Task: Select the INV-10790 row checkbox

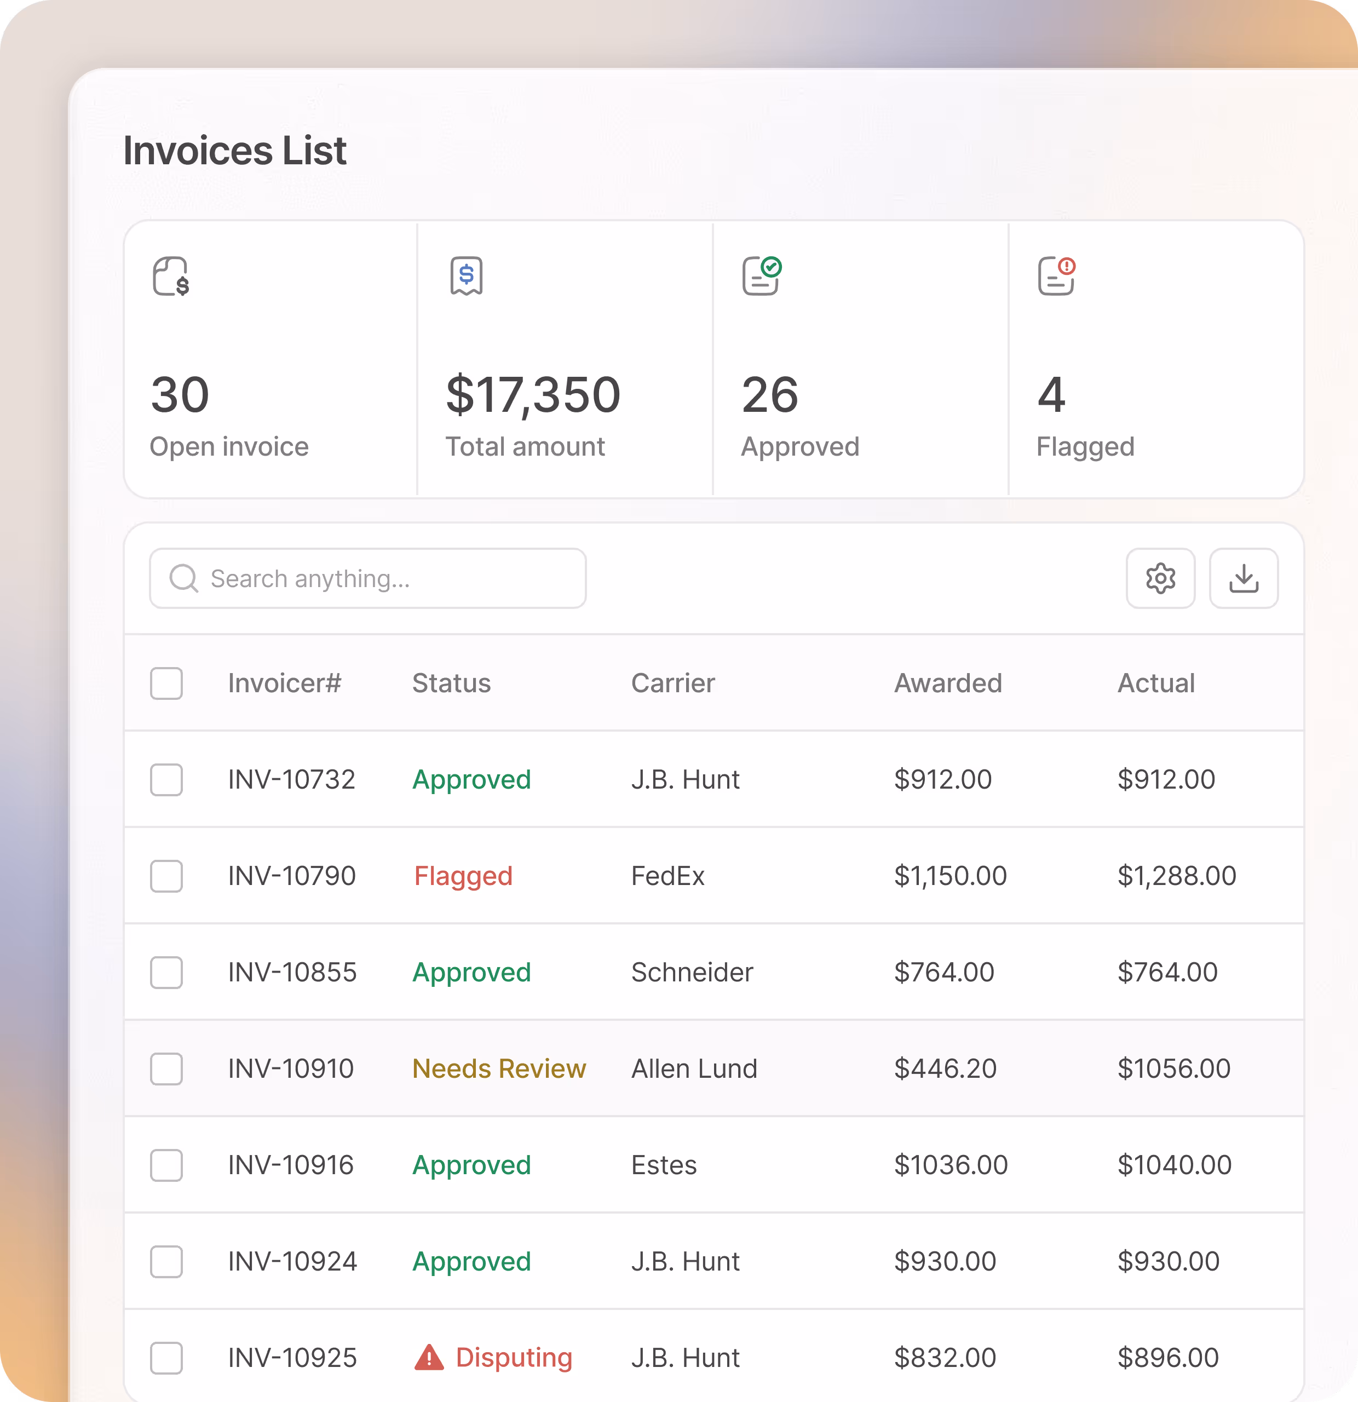Action: coord(166,876)
